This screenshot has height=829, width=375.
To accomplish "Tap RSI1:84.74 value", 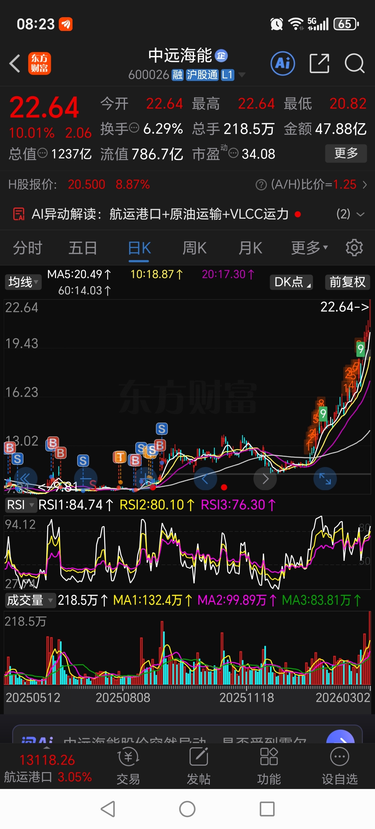I will coord(76,505).
